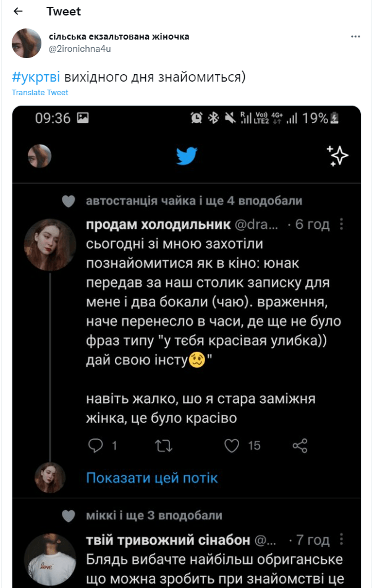Click the @2ironichna4u handle

coord(80,48)
